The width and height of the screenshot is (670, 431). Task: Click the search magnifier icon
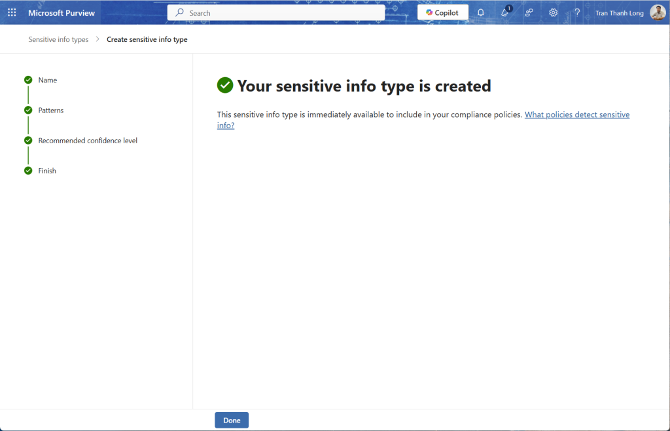click(x=179, y=12)
